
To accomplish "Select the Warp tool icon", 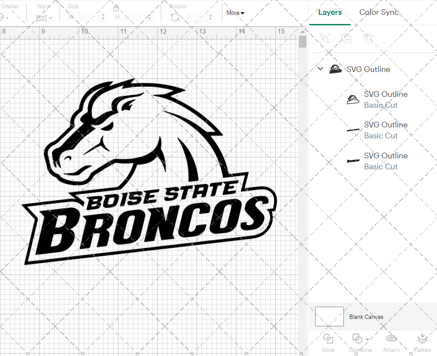I will point(42,17).
